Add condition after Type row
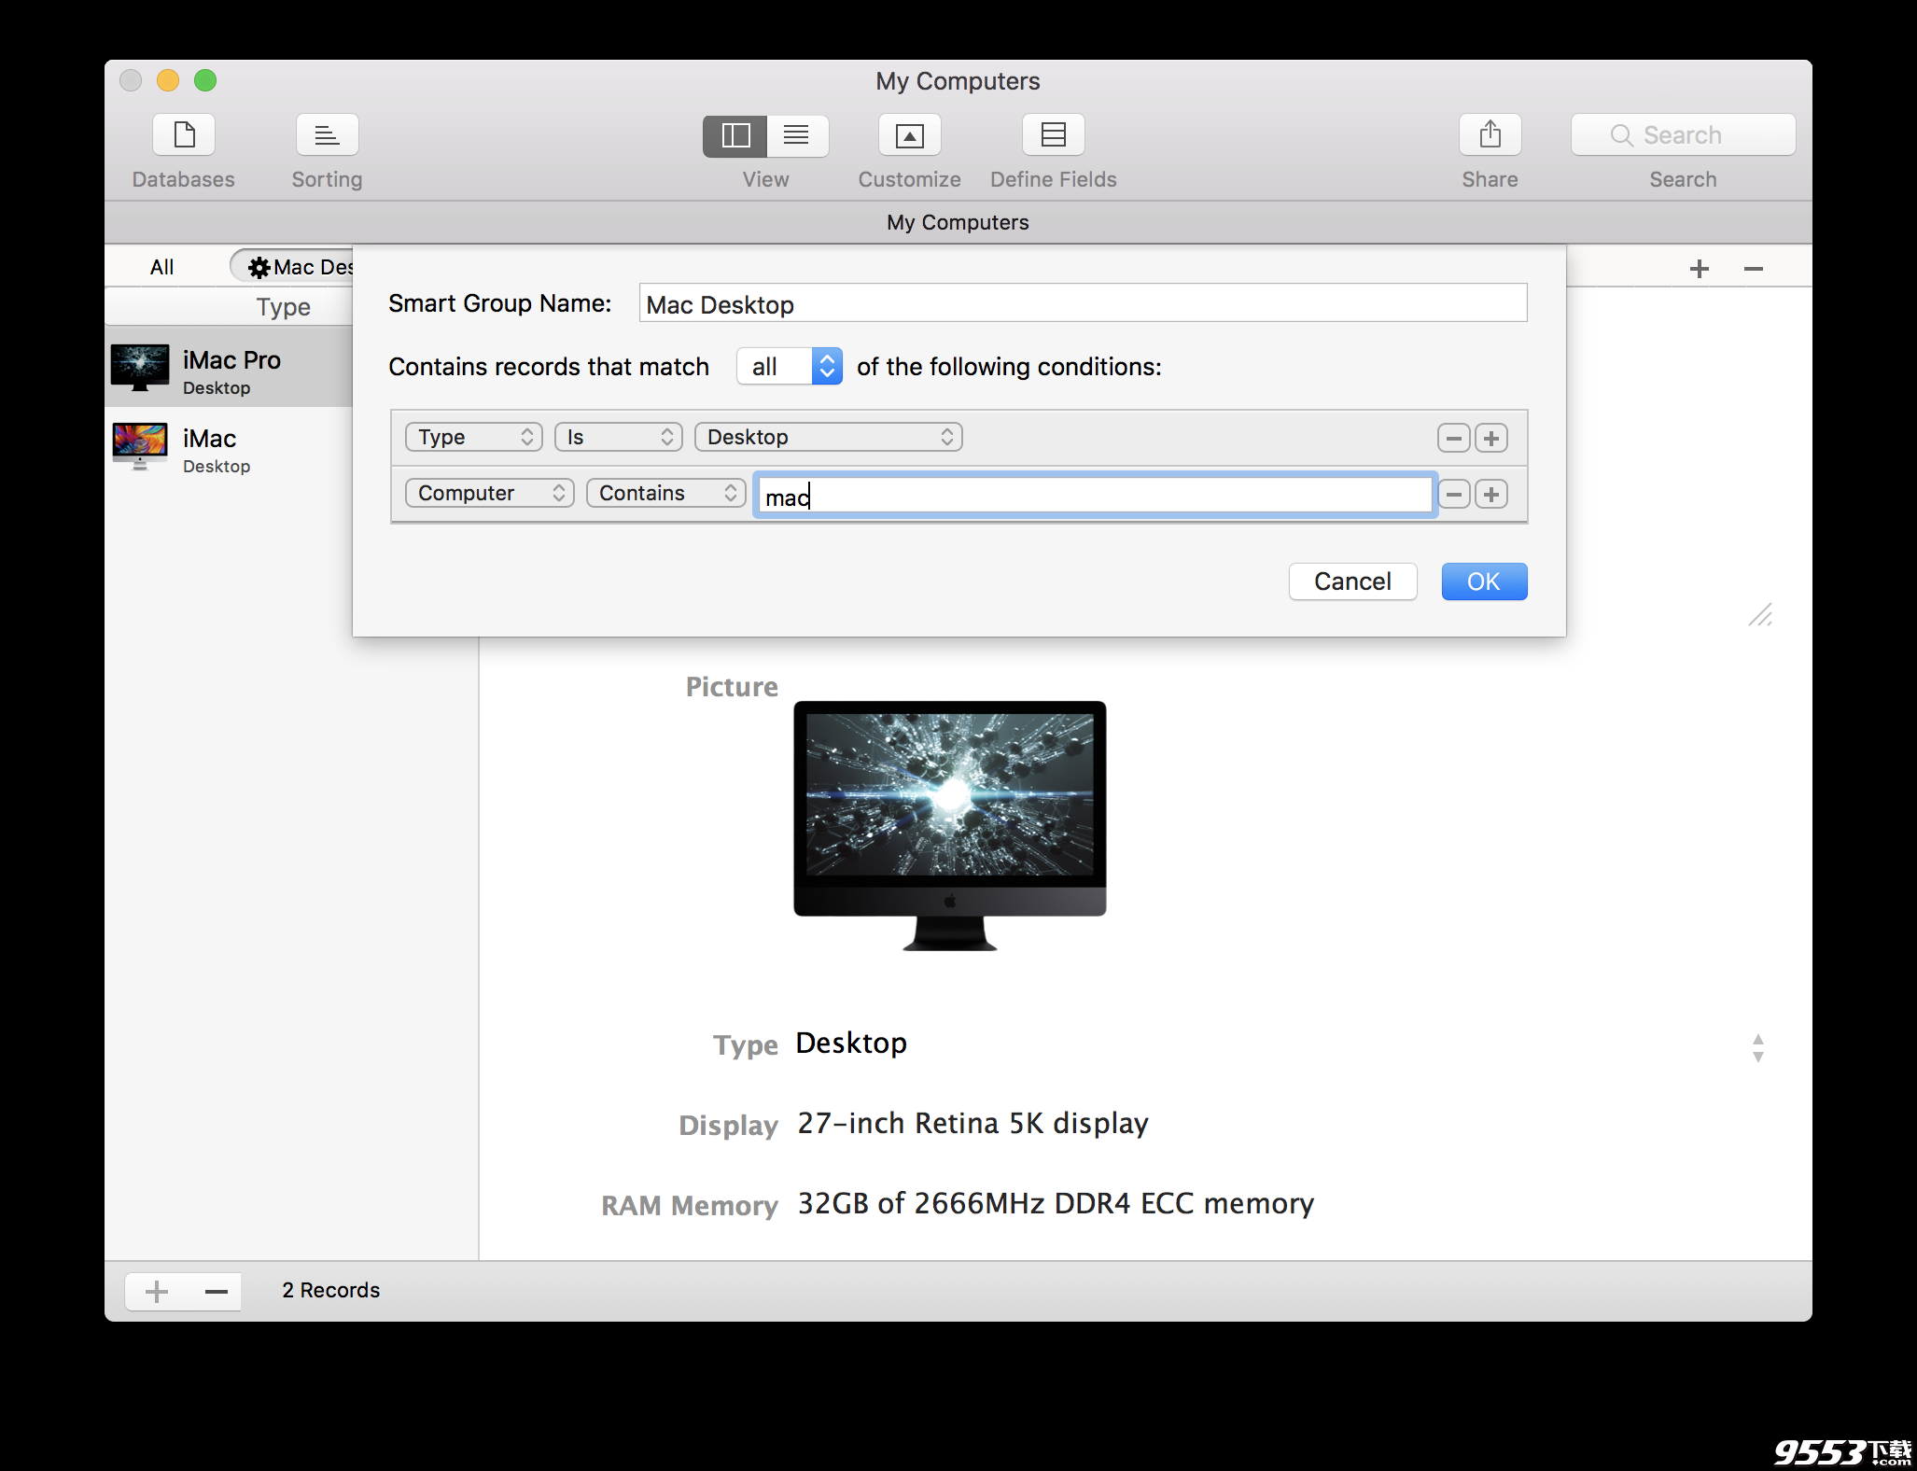Image resolution: width=1917 pixels, height=1471 pixels. click(1491, 439)
